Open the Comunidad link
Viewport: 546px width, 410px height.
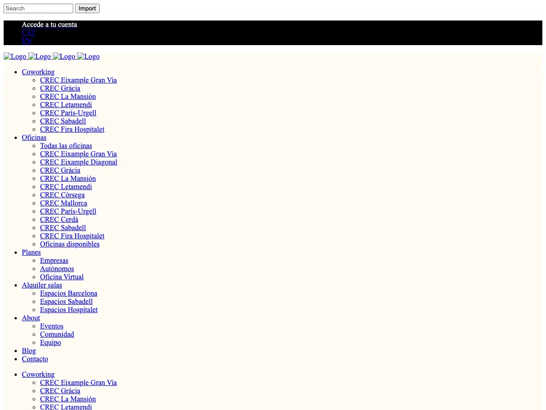(57, 334)
